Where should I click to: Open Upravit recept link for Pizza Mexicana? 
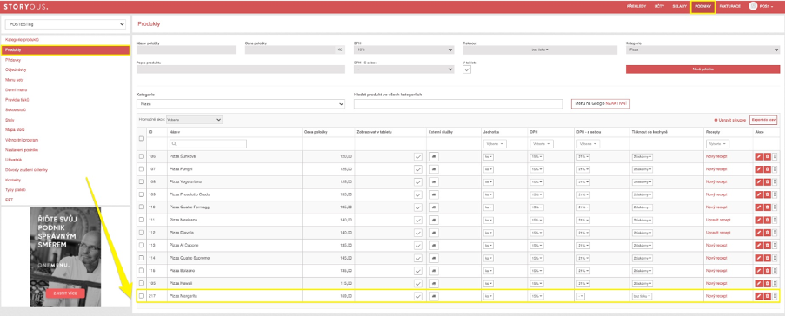(716, 220)
